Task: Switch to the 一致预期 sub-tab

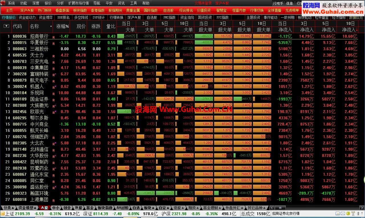Action: coord(287,18)
